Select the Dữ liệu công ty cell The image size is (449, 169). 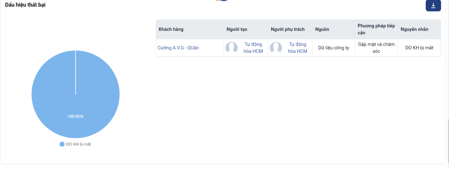click(334, 48)
